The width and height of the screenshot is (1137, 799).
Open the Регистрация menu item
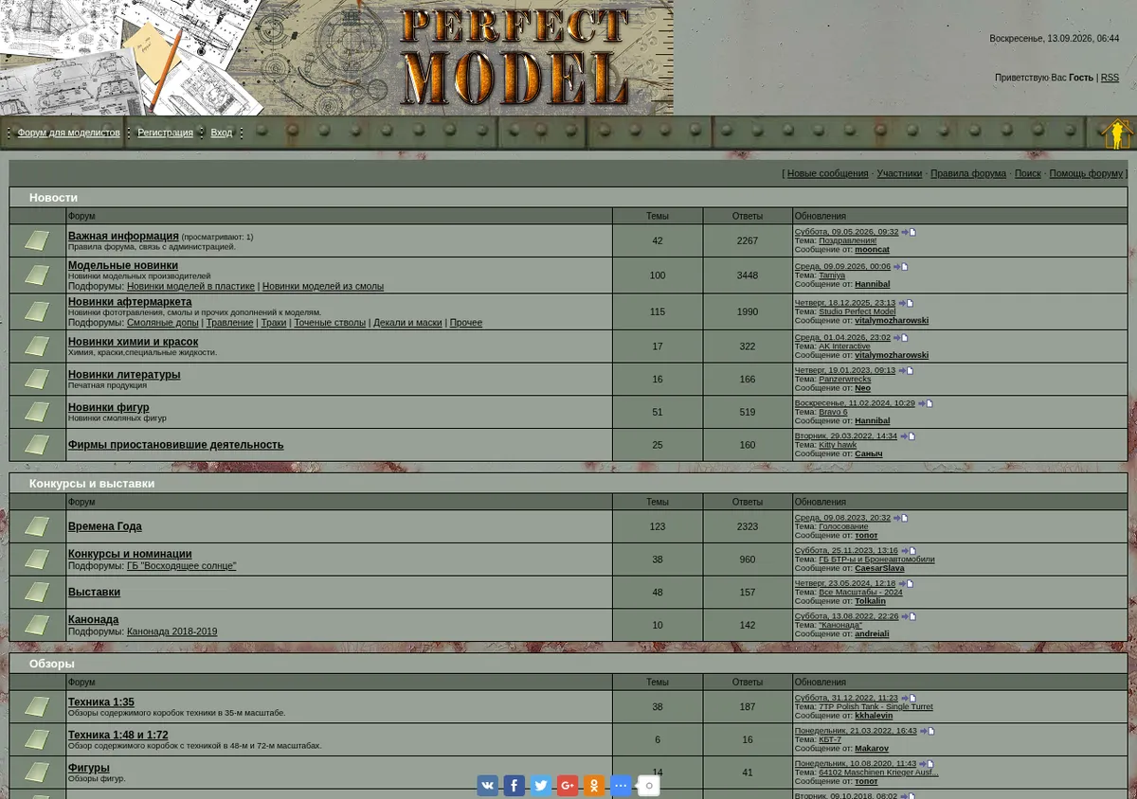[x=165, y=133]
